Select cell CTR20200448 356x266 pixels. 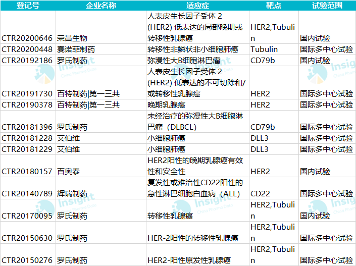[x=27, y=49]
